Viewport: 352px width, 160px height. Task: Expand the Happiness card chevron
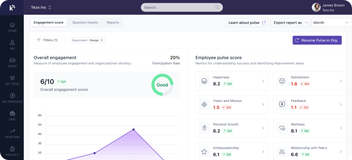(263, 81)
